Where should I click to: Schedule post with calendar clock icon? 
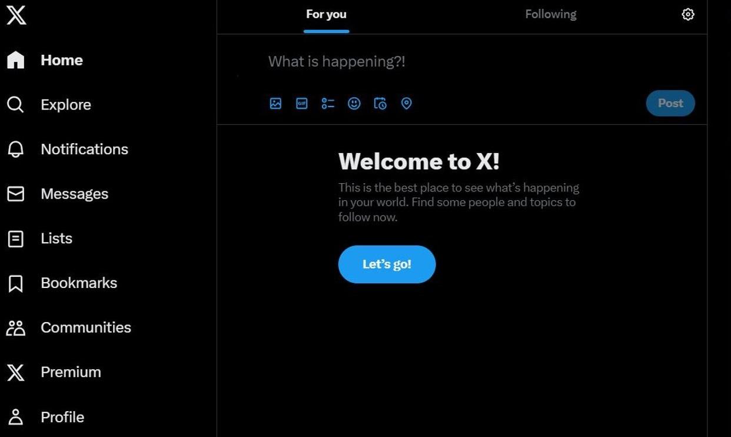point(380,104)
